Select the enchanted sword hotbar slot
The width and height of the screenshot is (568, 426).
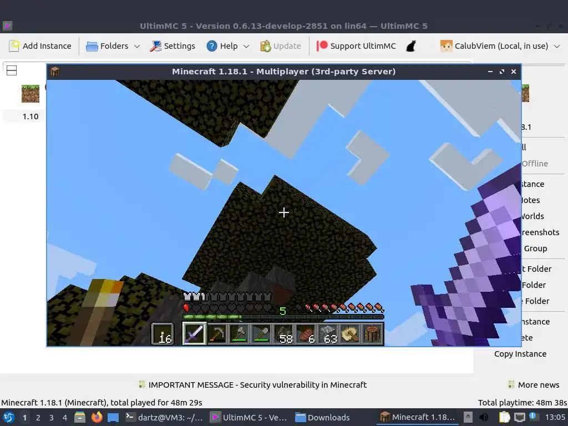click(x=194, y=333)
